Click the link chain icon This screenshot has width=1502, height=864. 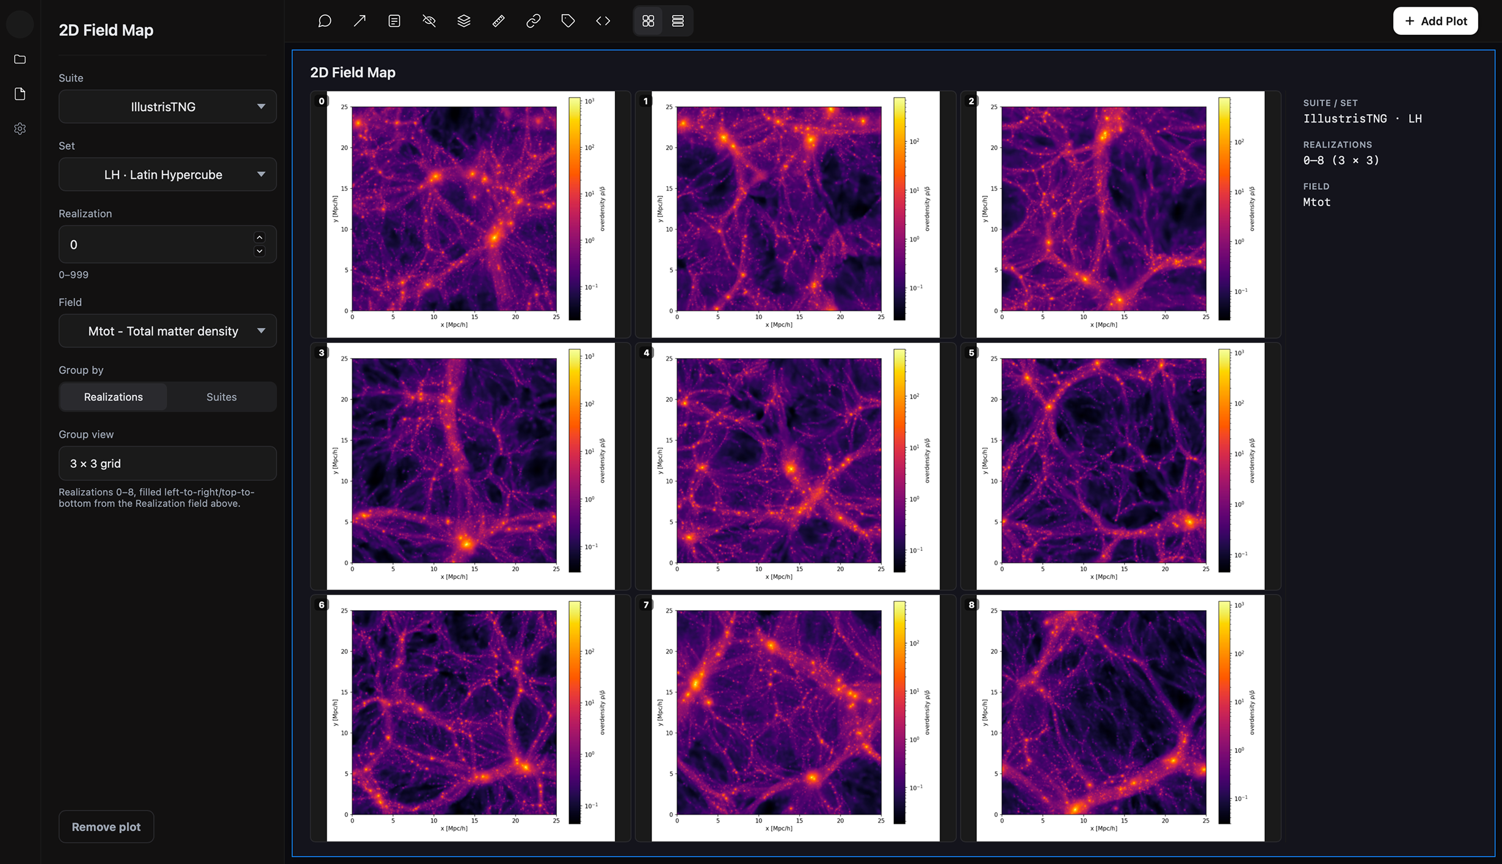tap(534, 21)
